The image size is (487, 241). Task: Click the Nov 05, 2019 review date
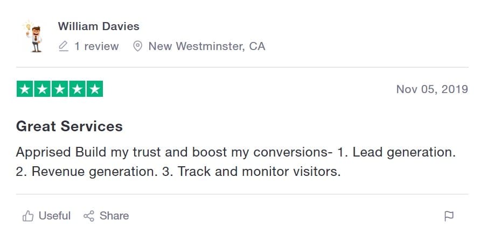tap(432, 89)
